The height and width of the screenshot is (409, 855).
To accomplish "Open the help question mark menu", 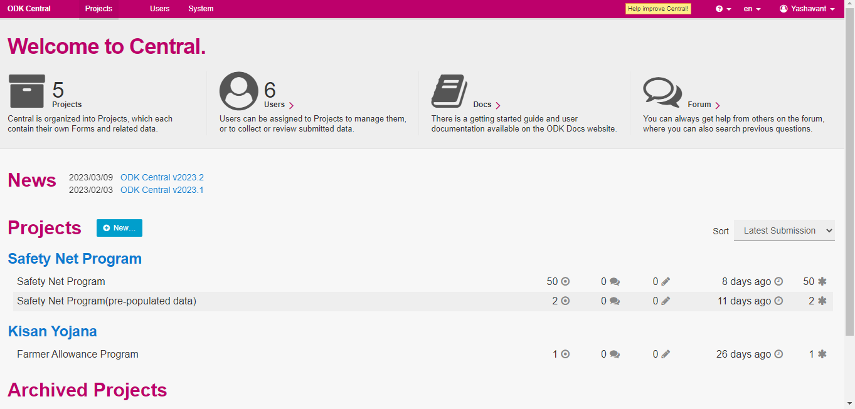I will (723, 9).
